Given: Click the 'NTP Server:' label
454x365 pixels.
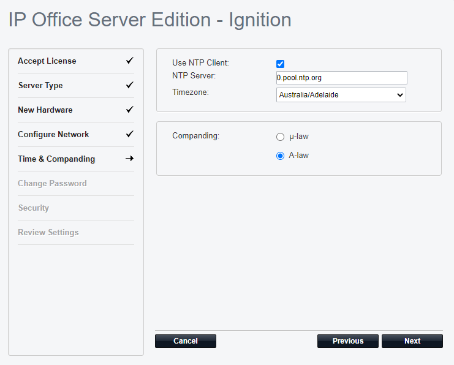Looking at the screenshot, I should click(x=194, y=76).
